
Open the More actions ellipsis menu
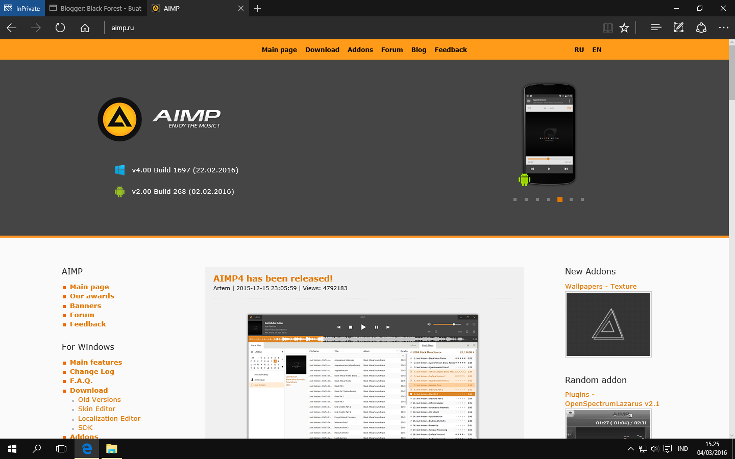pos(723,28)
